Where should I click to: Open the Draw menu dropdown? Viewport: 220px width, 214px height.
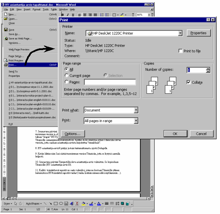coord(8,204)
